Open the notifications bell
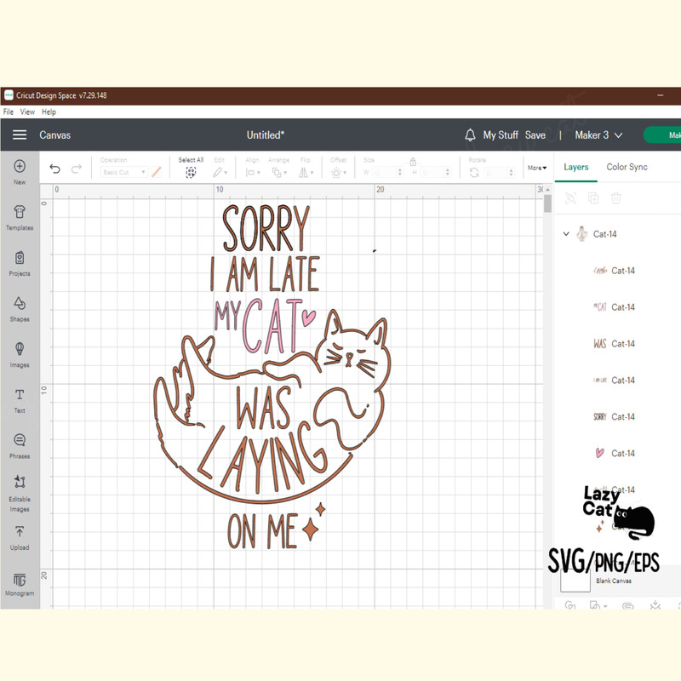 (470, 135)
